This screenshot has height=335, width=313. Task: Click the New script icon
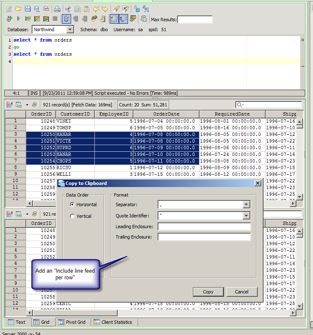coord(9,9)
